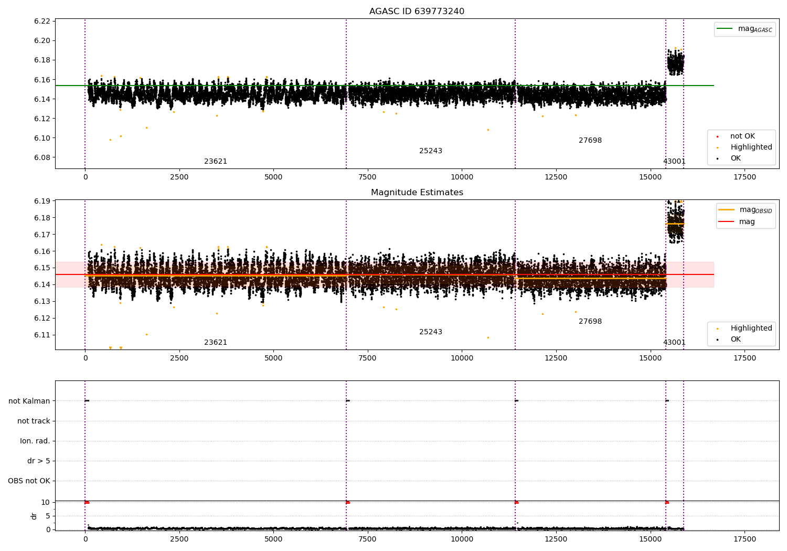Screen dimensions: 787x551
Task: Click obsid label 43001 in top plot
Action: [x=674, y=162]
